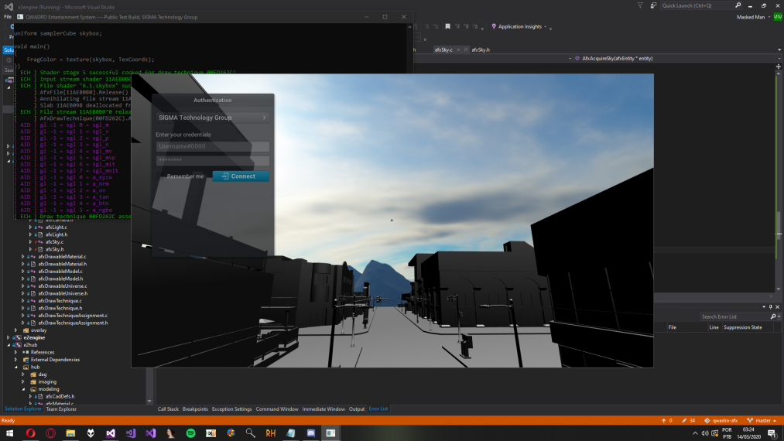Image resolution: width=784 pixels, height=441 pixels.
Task: Open the SIGMA Technology Group selector
Action: pos(213,118)
